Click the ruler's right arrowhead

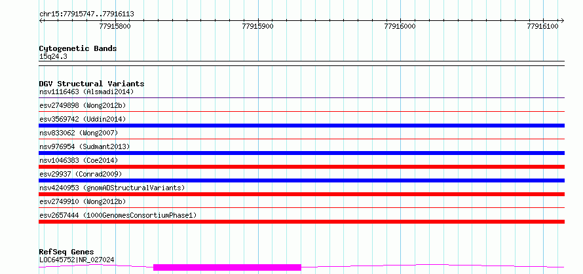click(562, 20)
